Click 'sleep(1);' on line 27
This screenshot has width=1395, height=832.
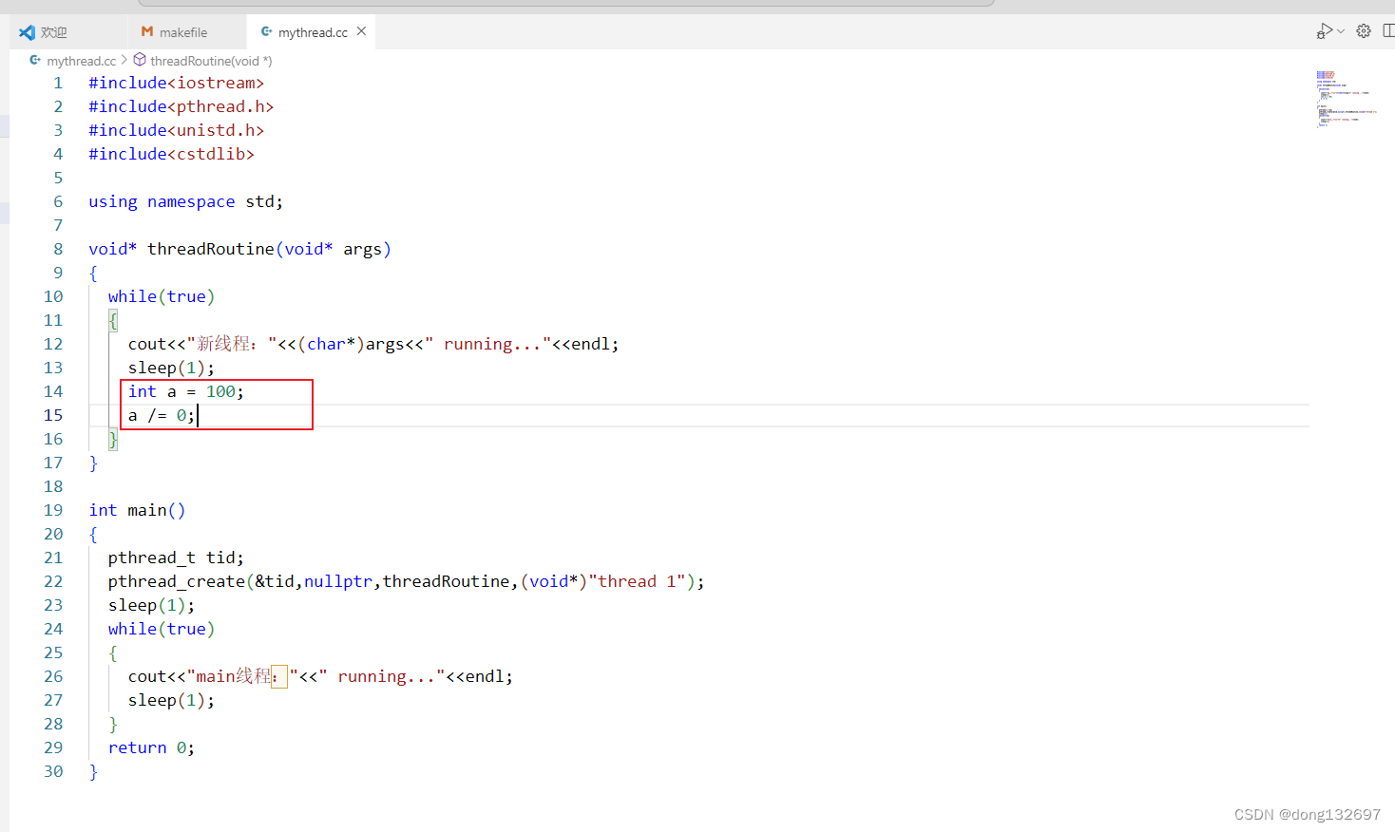tap(172, 700)
